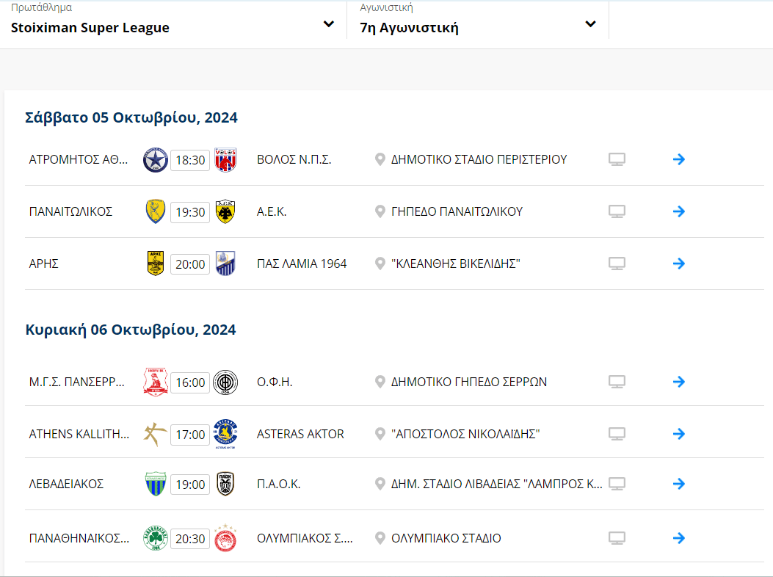
Task: Click the Atromitos team logo
Action: pos(155,160)
